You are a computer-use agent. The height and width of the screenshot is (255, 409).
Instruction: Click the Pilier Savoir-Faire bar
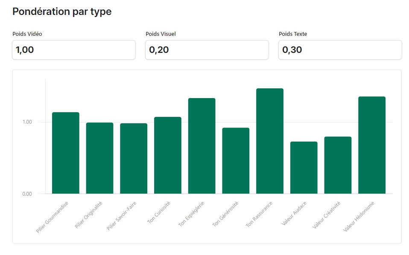pyautogui.click(x=134, y=158)
